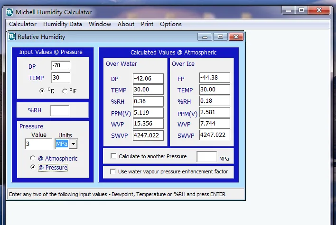
Task: Click Over Water WVP value 15.356
Action: tap(148, 124)
